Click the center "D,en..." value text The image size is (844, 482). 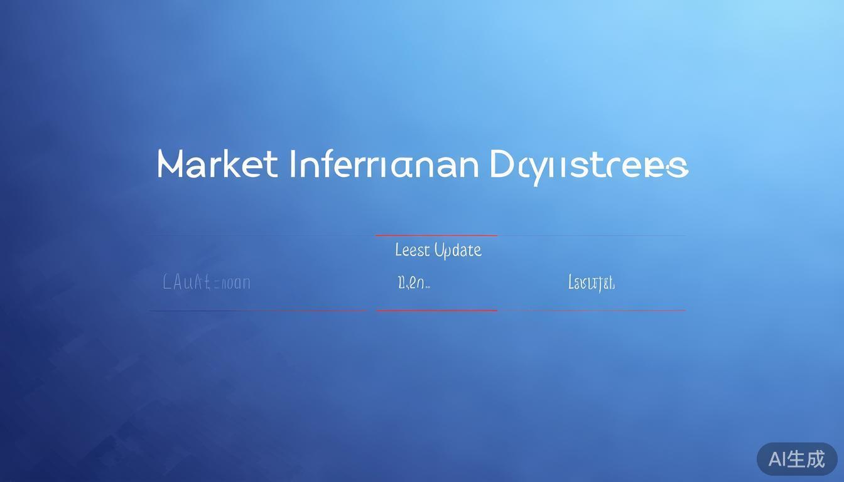(x=413, y=283)
